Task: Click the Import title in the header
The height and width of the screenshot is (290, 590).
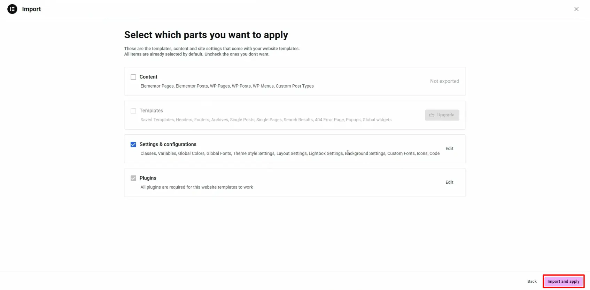Action: 31,9
